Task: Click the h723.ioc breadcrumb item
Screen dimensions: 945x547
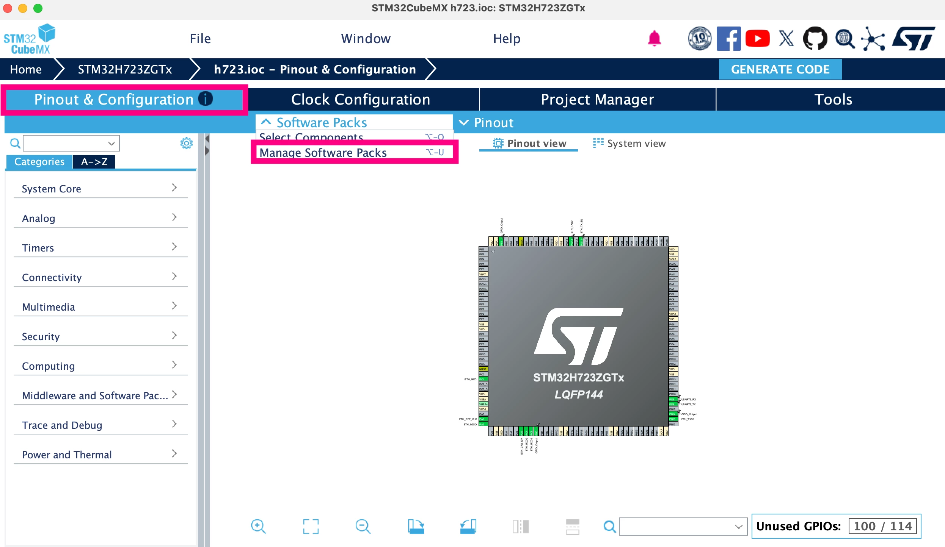Action: pyautogui.click(x=315, y=69)
